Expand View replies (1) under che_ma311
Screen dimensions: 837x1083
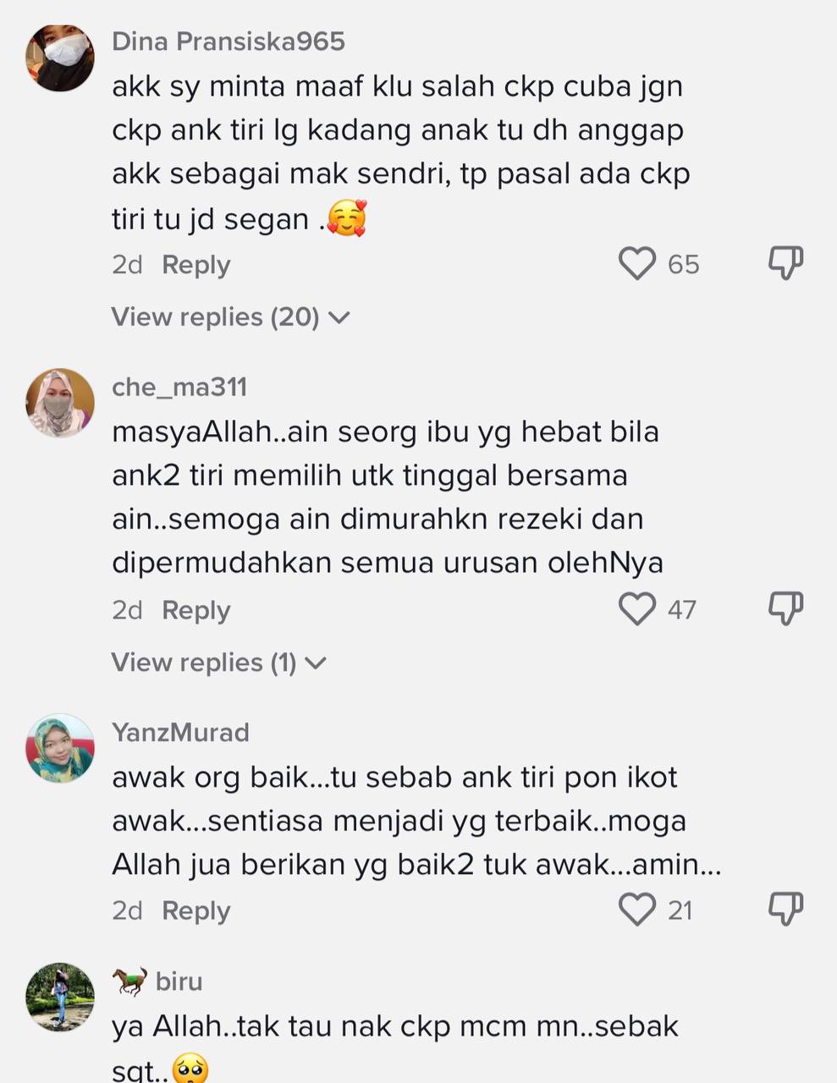pyautogui.click(x=218, y=662)
